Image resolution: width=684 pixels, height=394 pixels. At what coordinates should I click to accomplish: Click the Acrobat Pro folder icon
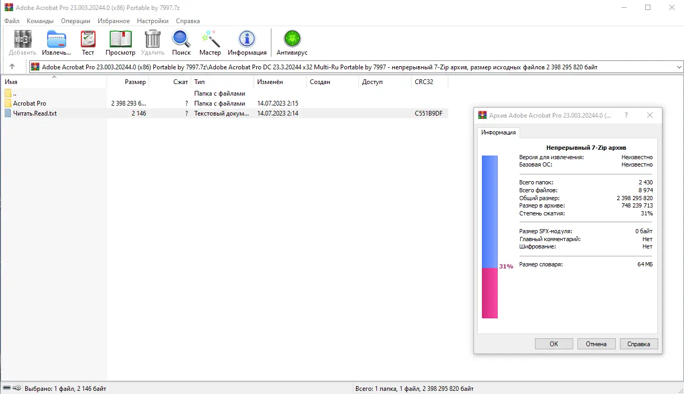(x=8, y=103)
